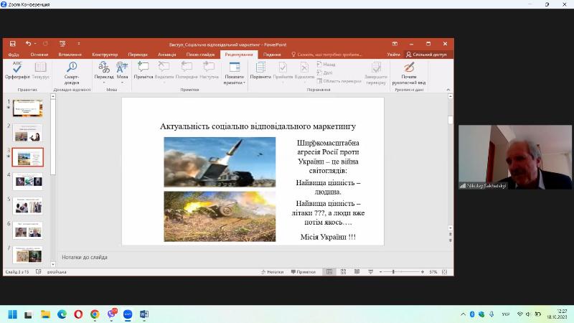Select slide 5 thumbnail in slide panel
574x323 pixels.
tap(27, 205)
